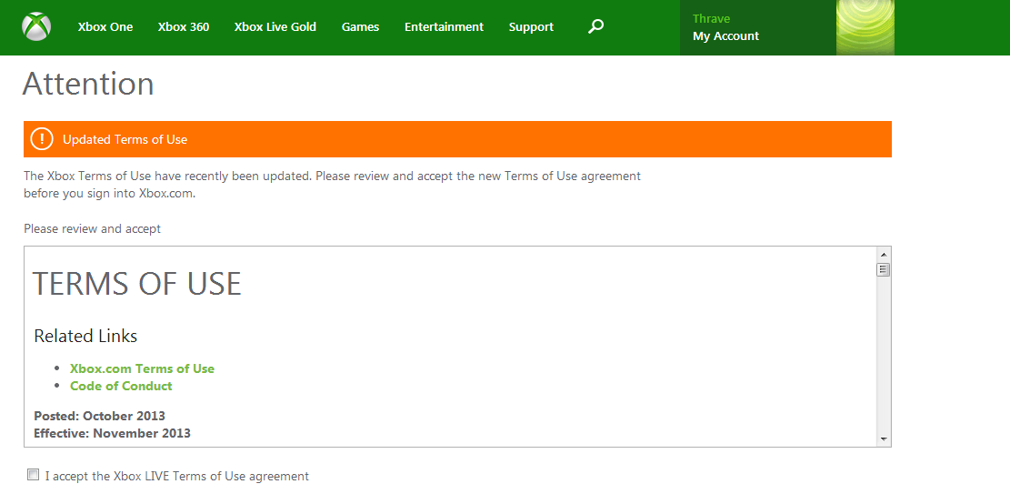The height and width of the screenshot is (494, 1010).
Task: Click the terms box scroll down arrow
Action: click(883, 439)
